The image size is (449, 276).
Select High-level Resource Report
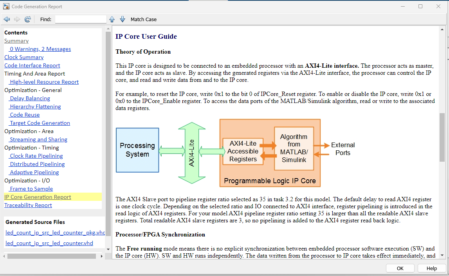click(44, 82)
